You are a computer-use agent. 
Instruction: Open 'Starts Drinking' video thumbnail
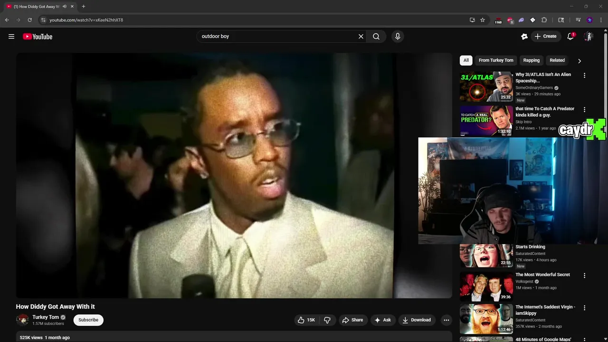[x=486, y=256]
